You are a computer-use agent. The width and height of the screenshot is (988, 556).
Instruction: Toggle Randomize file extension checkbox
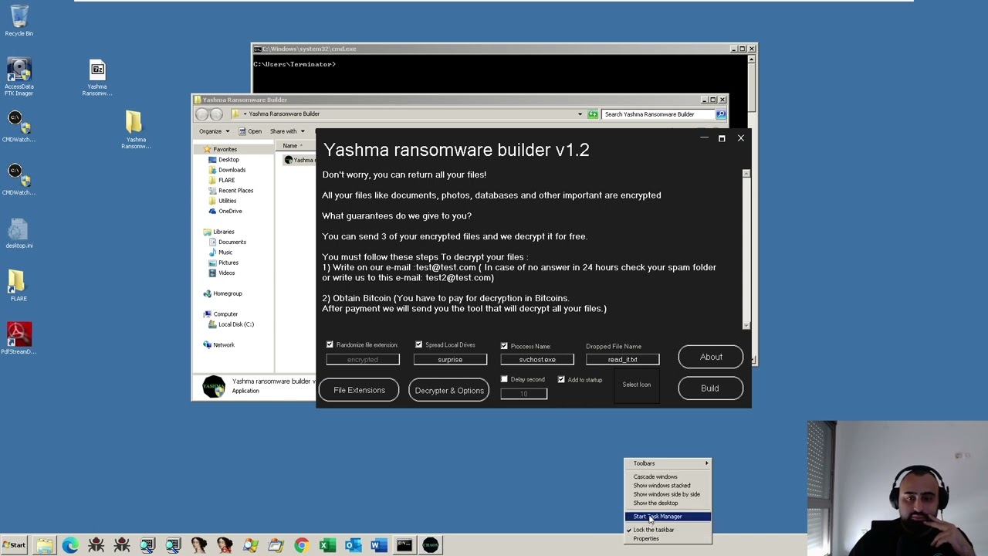point(330,344)
